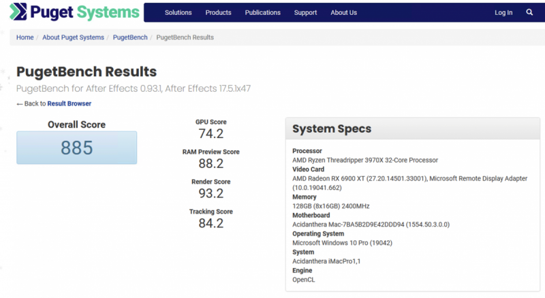
Task: Click the RAM Preview Score label
Action: [x=211, y=152]
